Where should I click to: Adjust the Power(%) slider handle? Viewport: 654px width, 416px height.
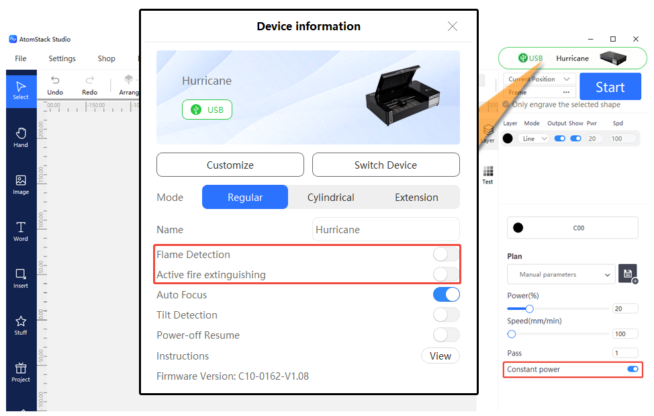[529, 308]
